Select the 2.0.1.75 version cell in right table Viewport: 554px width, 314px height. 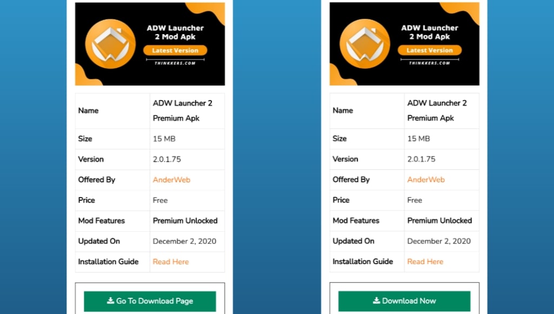(x=421, y=159)
